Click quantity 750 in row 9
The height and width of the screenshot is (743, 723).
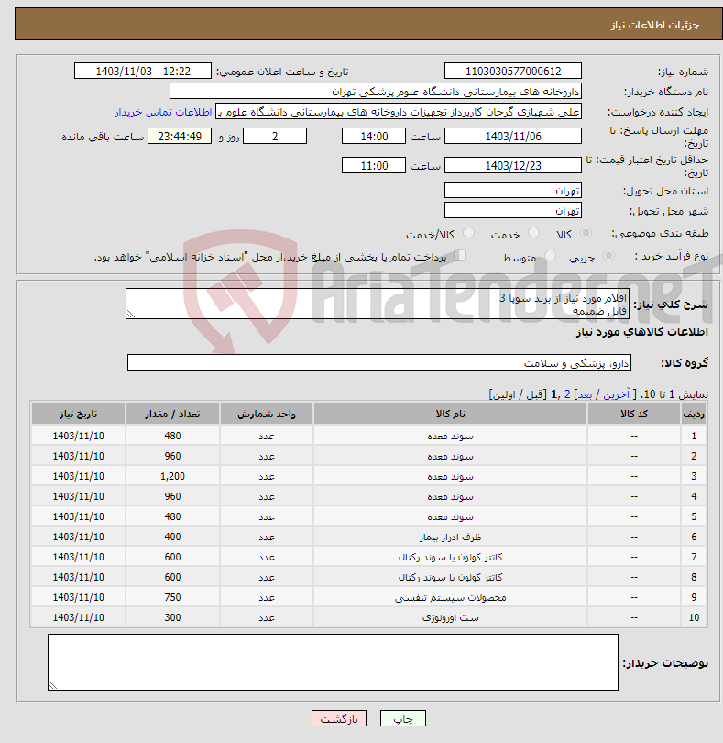172,597
